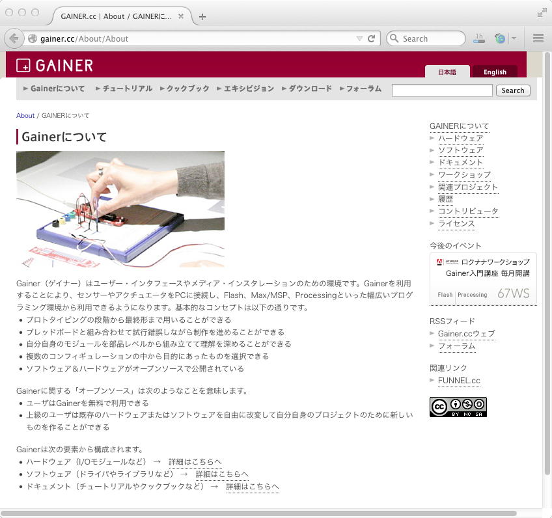Viewport: 552px width, 518px height.
Task: Click the browser back arrow button
Action: [14, 38]
